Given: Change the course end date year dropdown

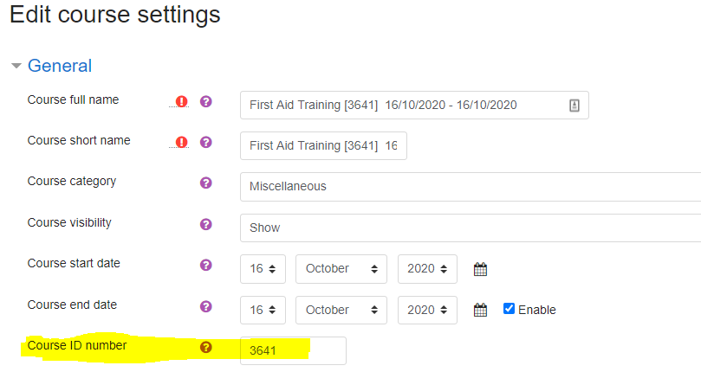Looking at the screenshot, I should tap(427, 310).
